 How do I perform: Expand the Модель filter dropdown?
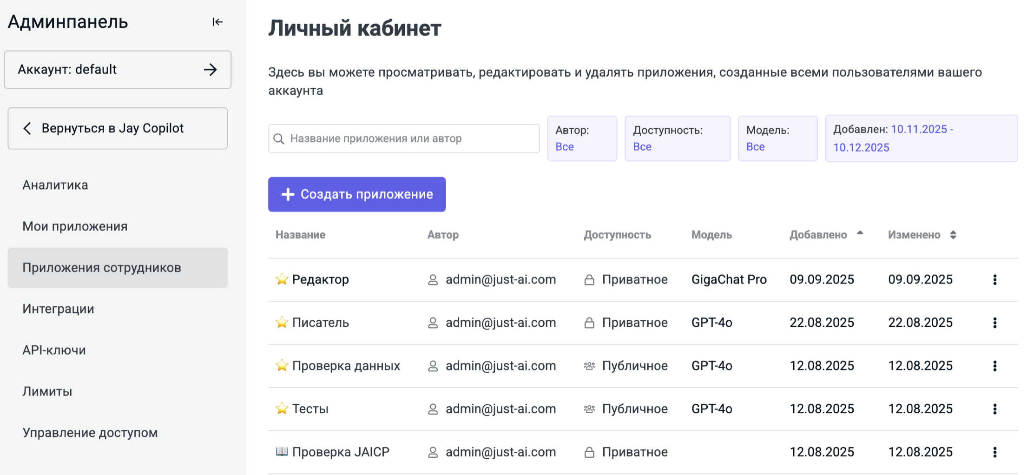tap(777, 139)
